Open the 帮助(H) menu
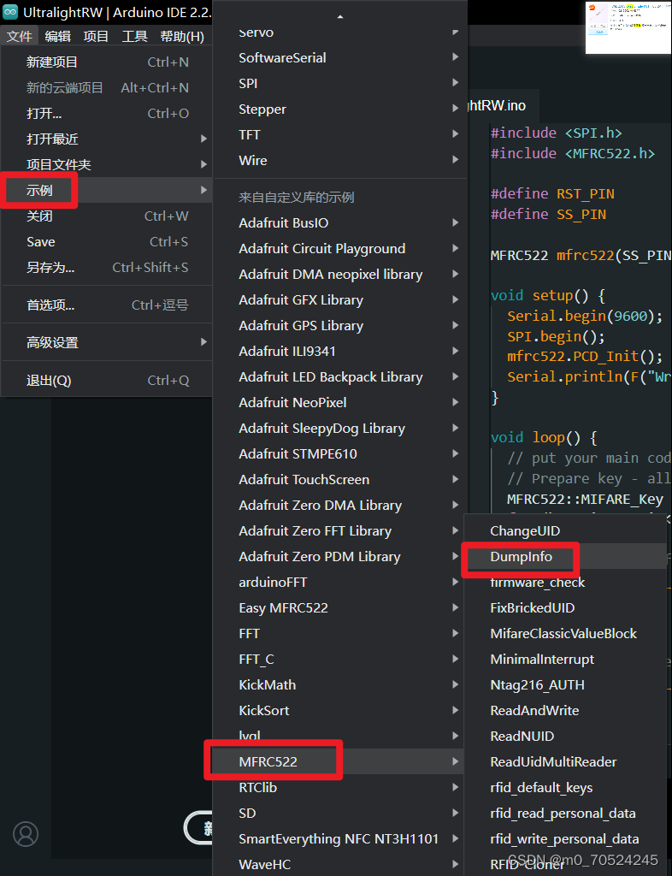This screenshot has height=876, width=672. [x=182, y=36]
